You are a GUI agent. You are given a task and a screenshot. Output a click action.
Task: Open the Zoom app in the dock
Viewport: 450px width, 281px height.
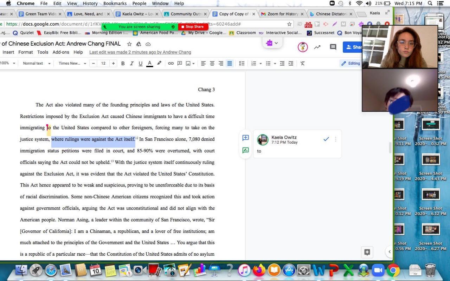378,270
